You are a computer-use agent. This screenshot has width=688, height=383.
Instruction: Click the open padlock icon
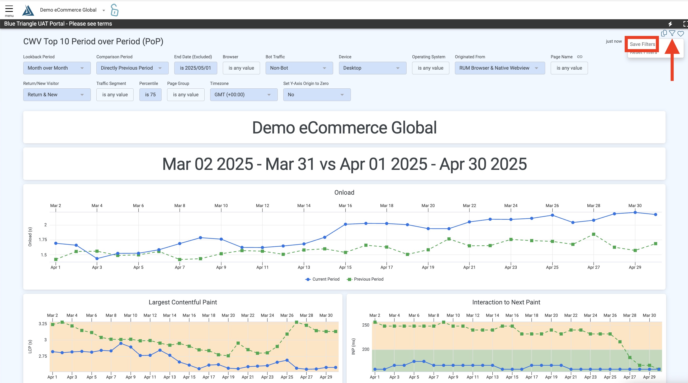click(x=115, y=10)
